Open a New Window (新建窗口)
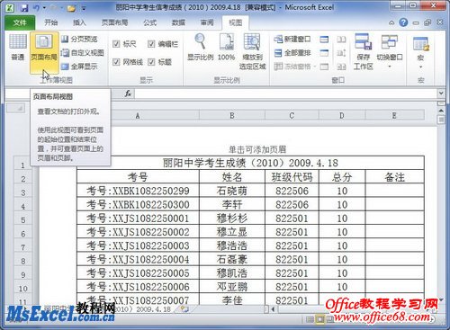This screenshot has height=330, width=450. pyautogui.click(x=292, y=39)
